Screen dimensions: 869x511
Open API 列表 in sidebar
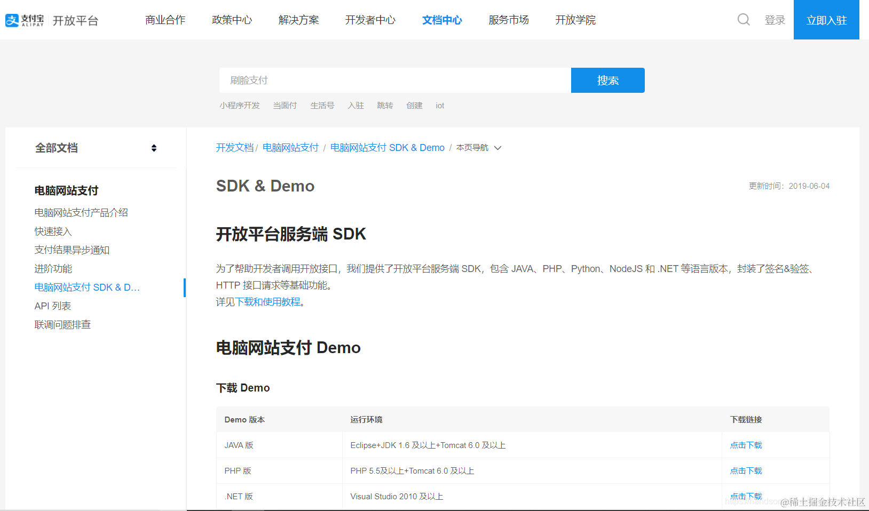point(53,306)
